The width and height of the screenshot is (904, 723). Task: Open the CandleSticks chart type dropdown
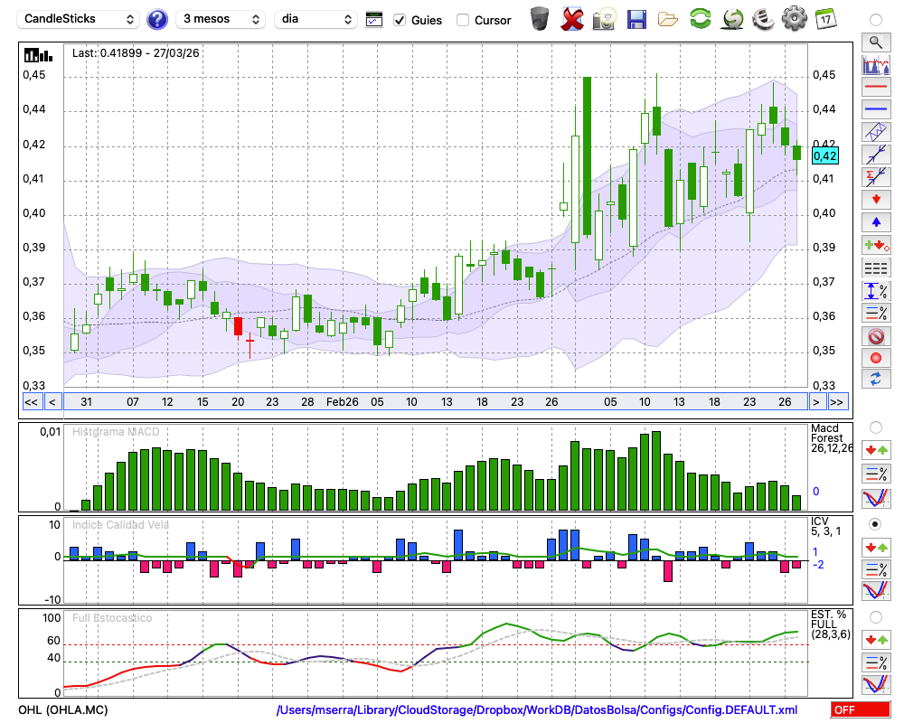click(80, 19)
